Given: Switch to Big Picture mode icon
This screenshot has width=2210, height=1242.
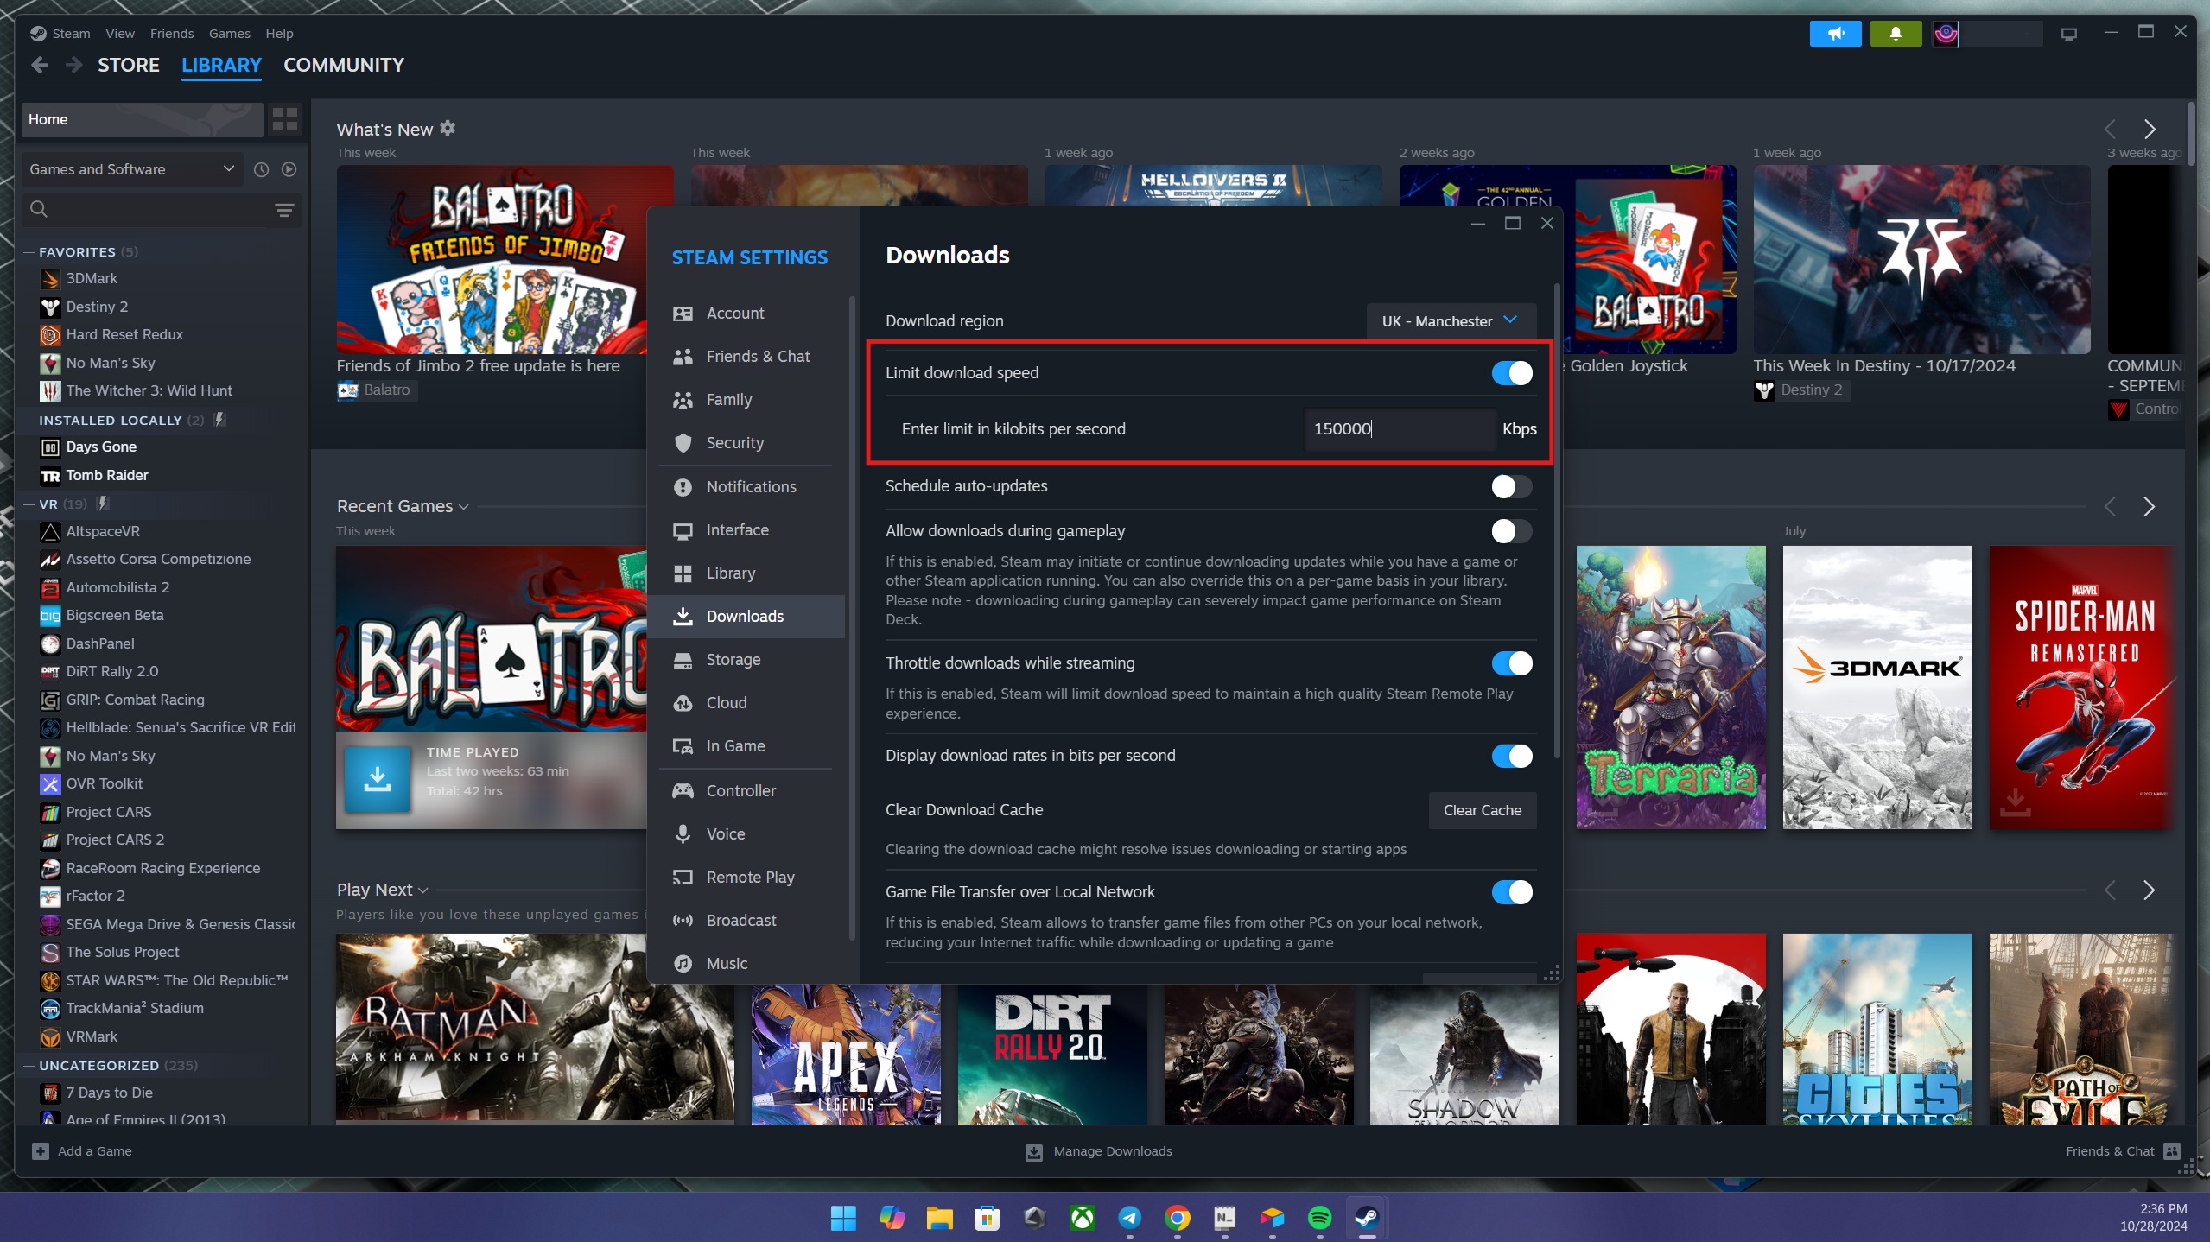Looking at the screenshot, I should [x=2068, y=35].
